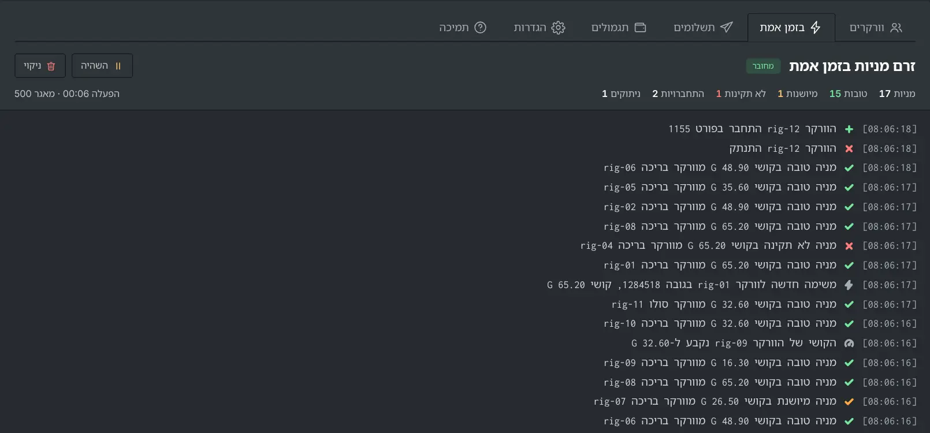Click the gear icon on הגדרות tab
Viewport: 930px width, 433px height.
(x=558, y=28)
